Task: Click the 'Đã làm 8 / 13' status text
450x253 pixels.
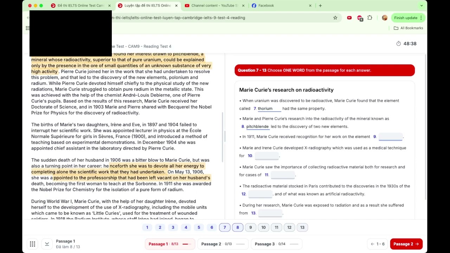Action: tap(68, 247)
